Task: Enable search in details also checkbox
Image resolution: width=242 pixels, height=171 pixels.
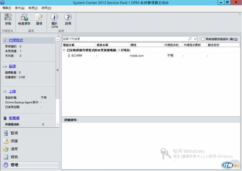Action: click(x=203, y=39)
